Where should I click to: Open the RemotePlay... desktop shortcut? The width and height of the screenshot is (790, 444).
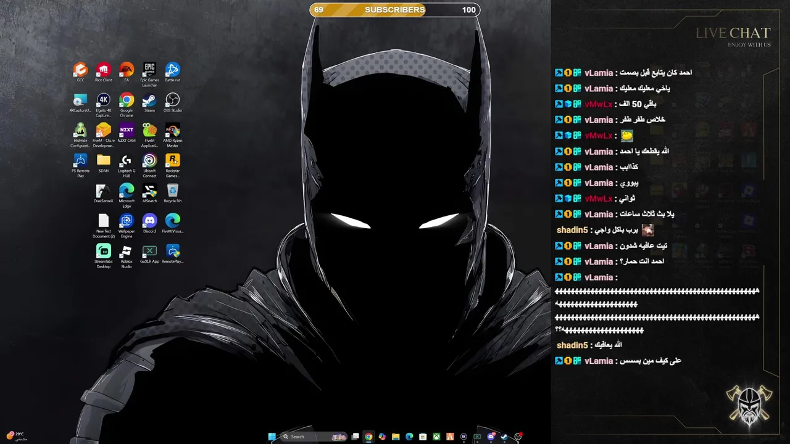pos(172,253)
